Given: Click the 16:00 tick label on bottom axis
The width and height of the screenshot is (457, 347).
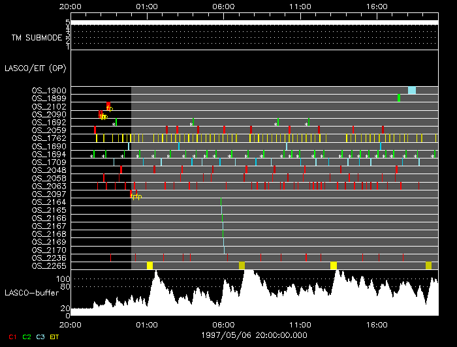Looking at the screenshot, I should pos(377,324).
